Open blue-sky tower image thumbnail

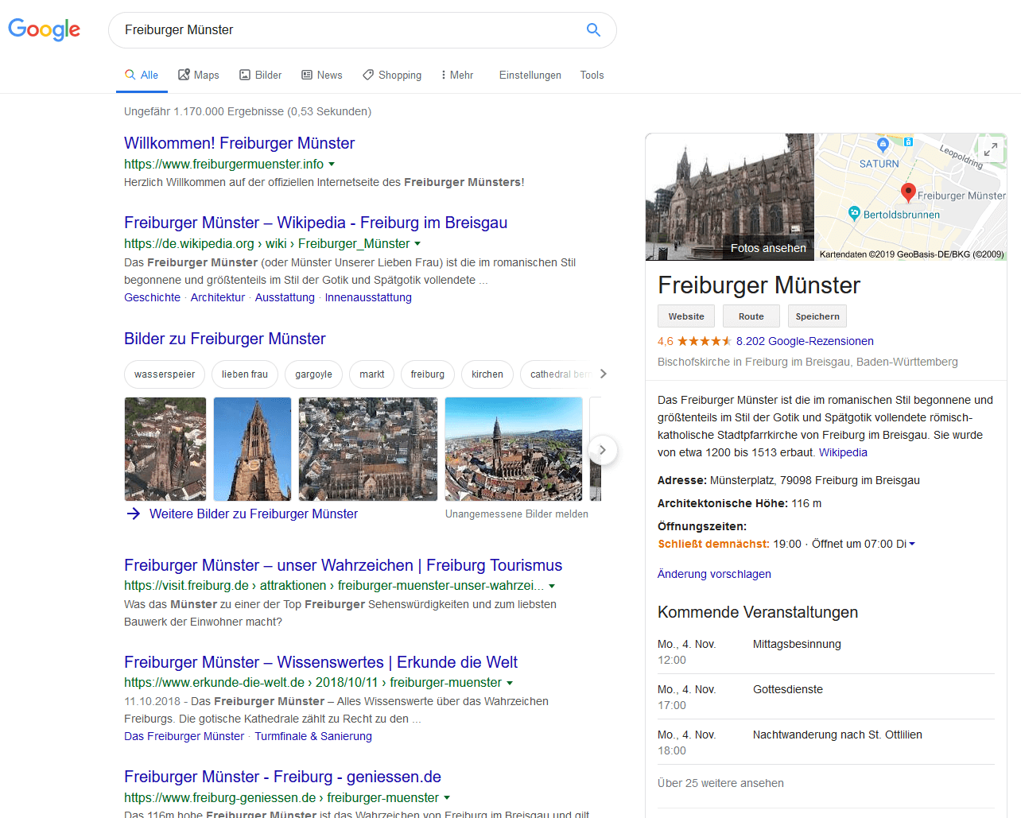252,449
